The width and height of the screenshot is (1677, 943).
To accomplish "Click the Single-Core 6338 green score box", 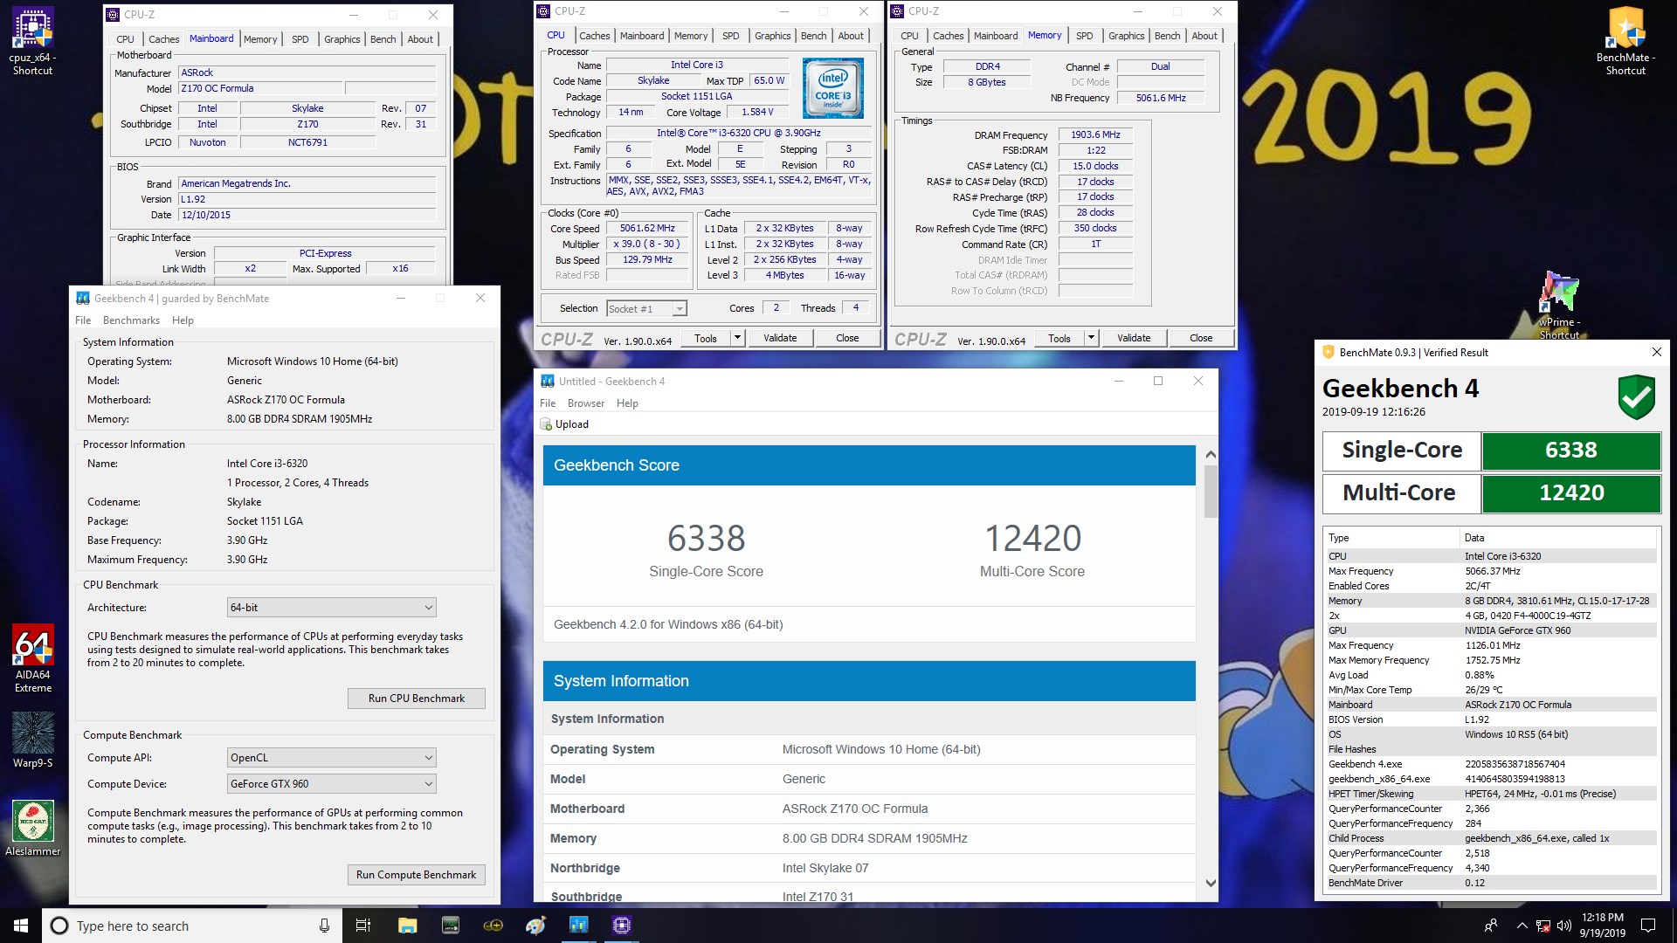I will pos(1571,451).
